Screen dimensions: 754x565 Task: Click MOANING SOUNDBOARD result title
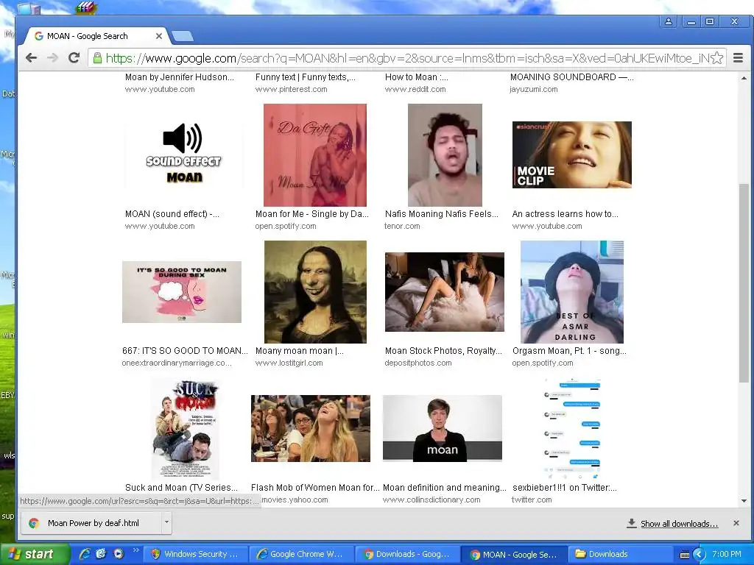(x=571, y=77)
